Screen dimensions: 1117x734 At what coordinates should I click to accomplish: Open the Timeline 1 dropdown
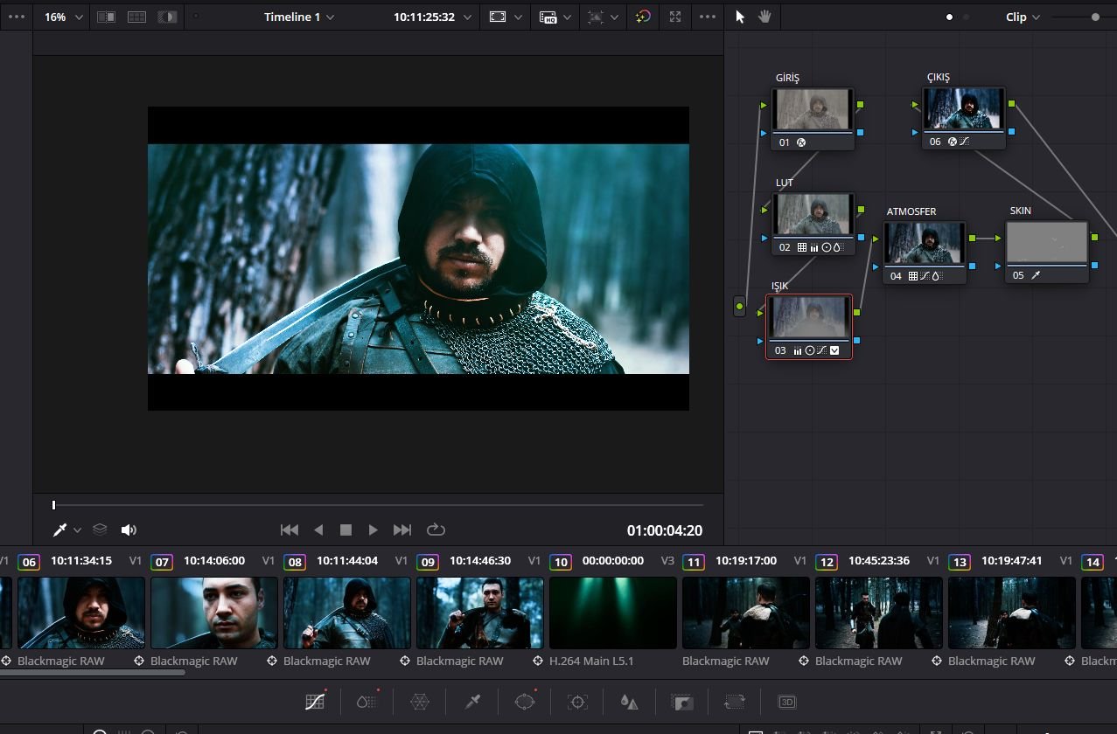click(299, 17)
